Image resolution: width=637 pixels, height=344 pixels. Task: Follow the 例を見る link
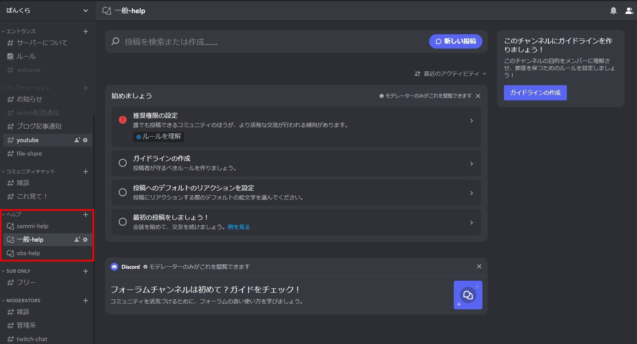(x=239, y=227)
